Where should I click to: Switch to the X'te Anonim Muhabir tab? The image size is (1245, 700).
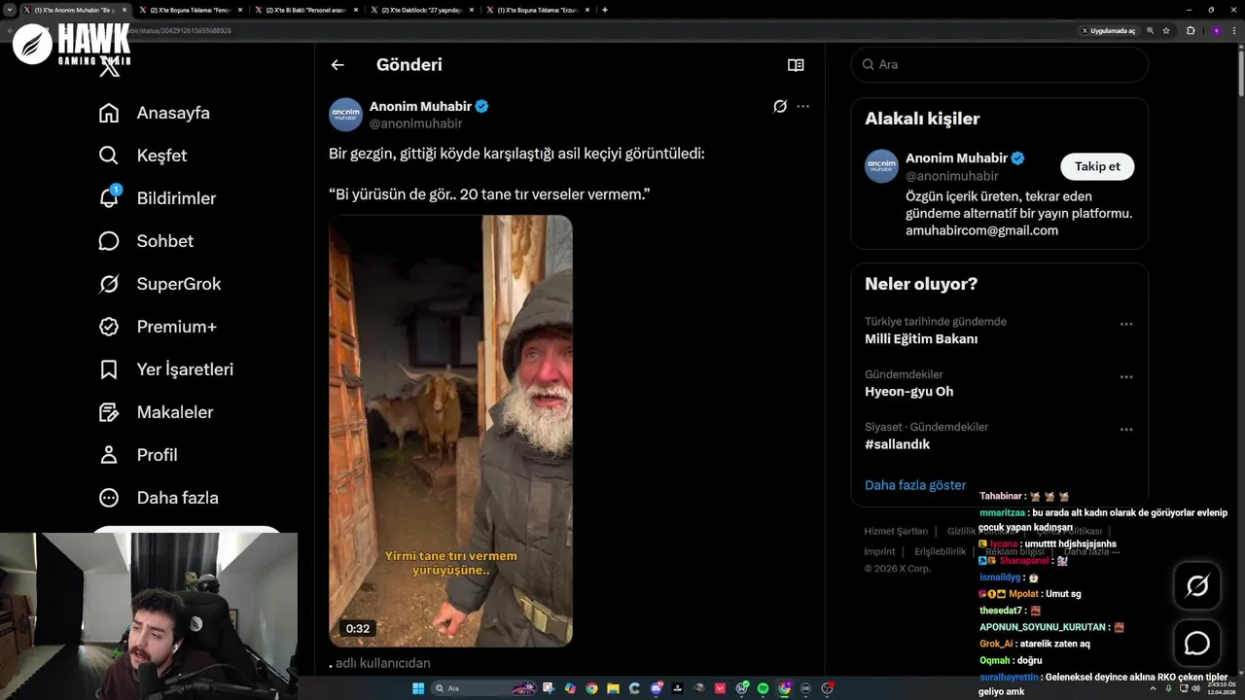click(76, 10)
